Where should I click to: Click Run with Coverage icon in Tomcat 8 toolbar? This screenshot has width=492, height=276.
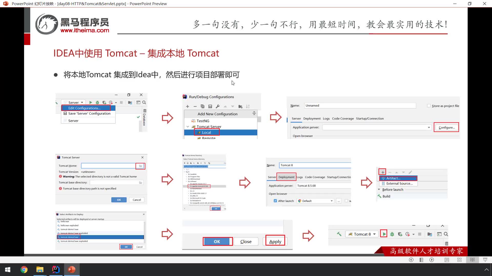(x=400, y=234)
